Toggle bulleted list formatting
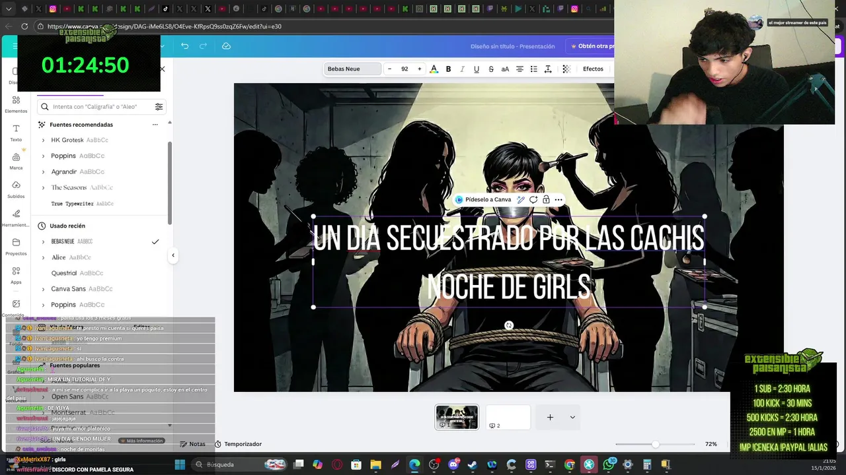The height and width of the screenshot is (475, 846). pos(534,69)
